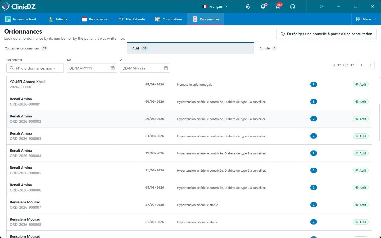This screenshot has height=238, width=381.
Task: Open the settings gear icon
Action: click(248, 6)
